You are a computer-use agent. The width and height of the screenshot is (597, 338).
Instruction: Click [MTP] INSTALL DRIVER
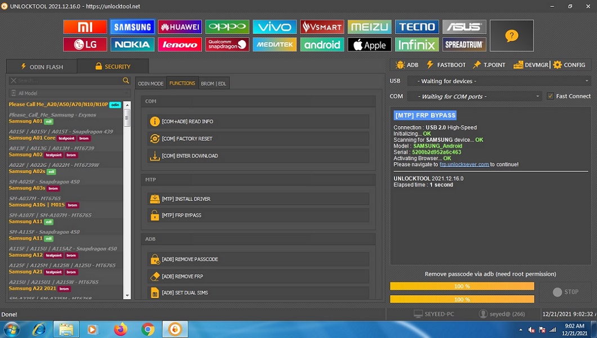(x=258, y=199)
